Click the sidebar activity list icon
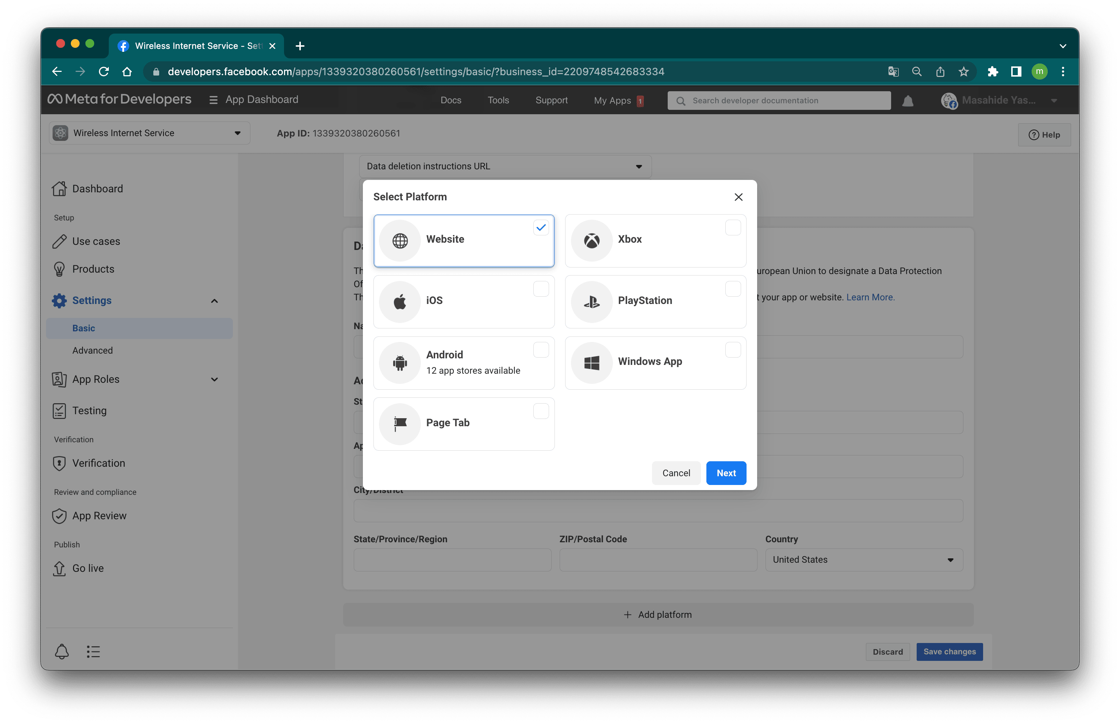This screenshot has width=1120, height=724. [93, 652]
